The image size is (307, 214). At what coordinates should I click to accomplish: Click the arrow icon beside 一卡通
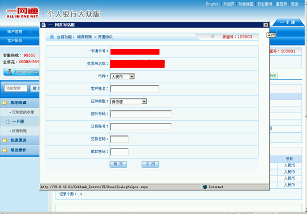coord(8,121)
